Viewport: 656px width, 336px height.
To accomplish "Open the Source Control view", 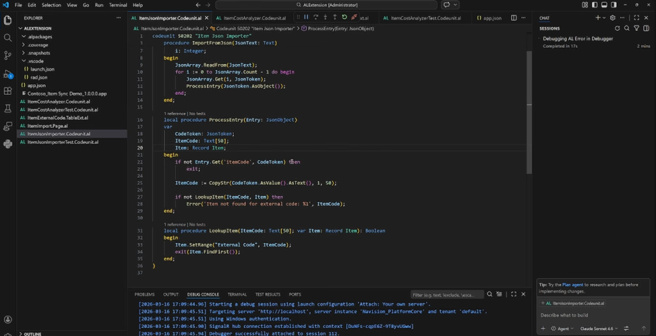I will coord(8,55).
